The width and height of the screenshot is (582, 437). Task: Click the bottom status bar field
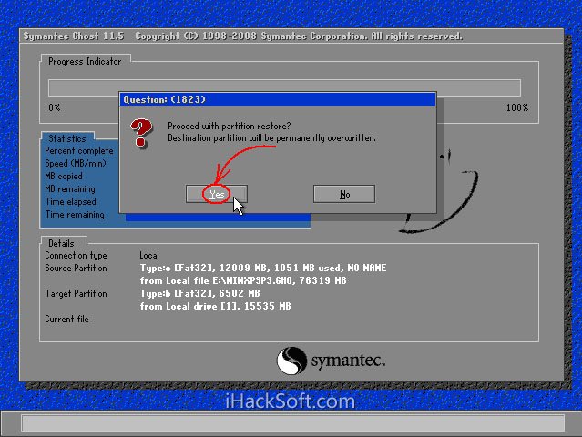click(x=291, y=423)
